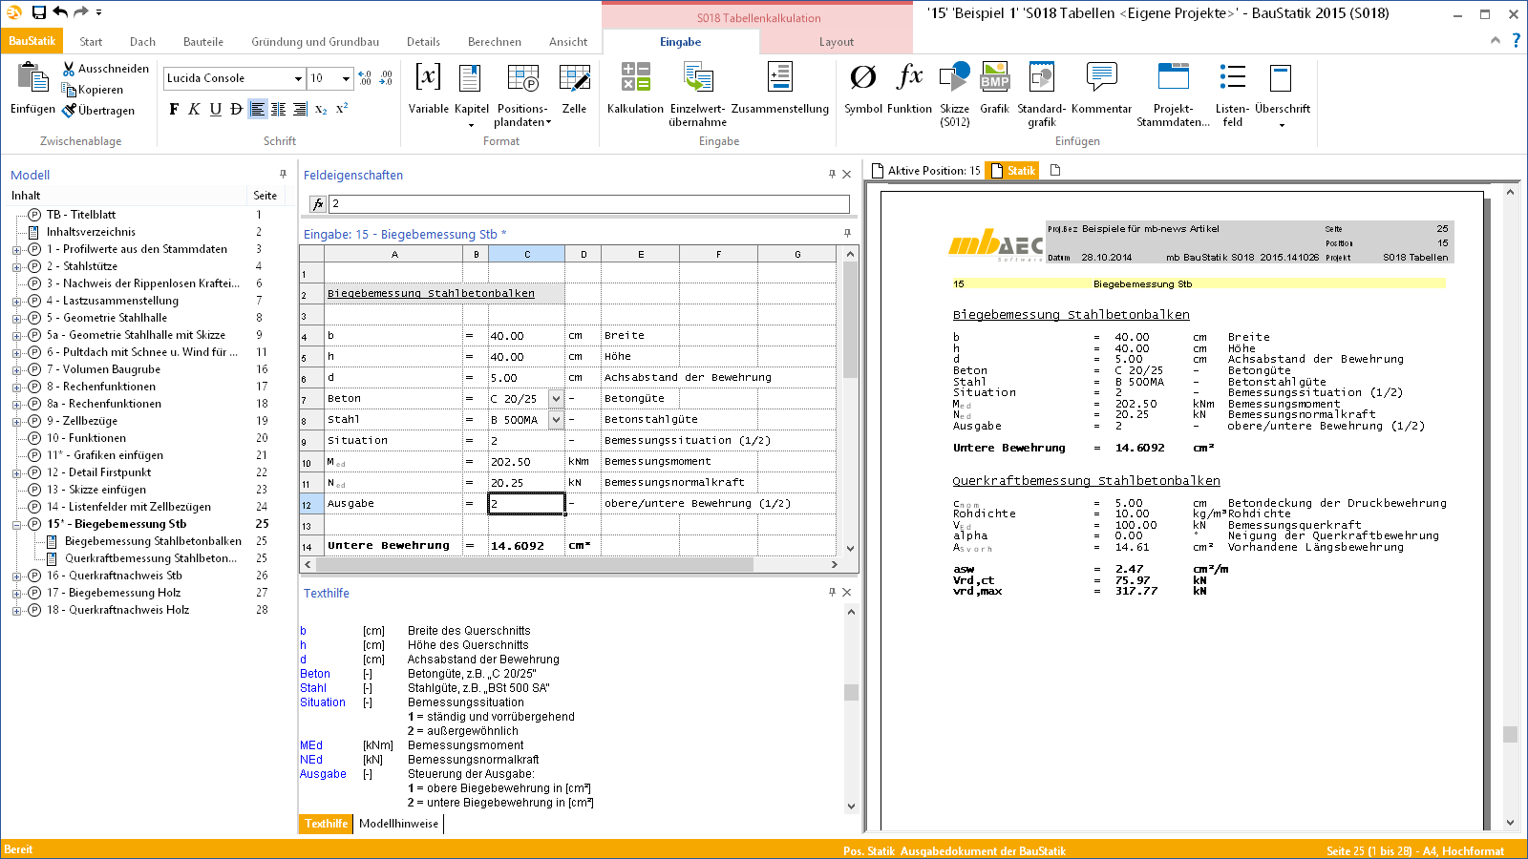Switch to the Modellhinweise tab
Image resolution: width=1528 pixels, height=859 pixels.
click(x=398, y=824)
